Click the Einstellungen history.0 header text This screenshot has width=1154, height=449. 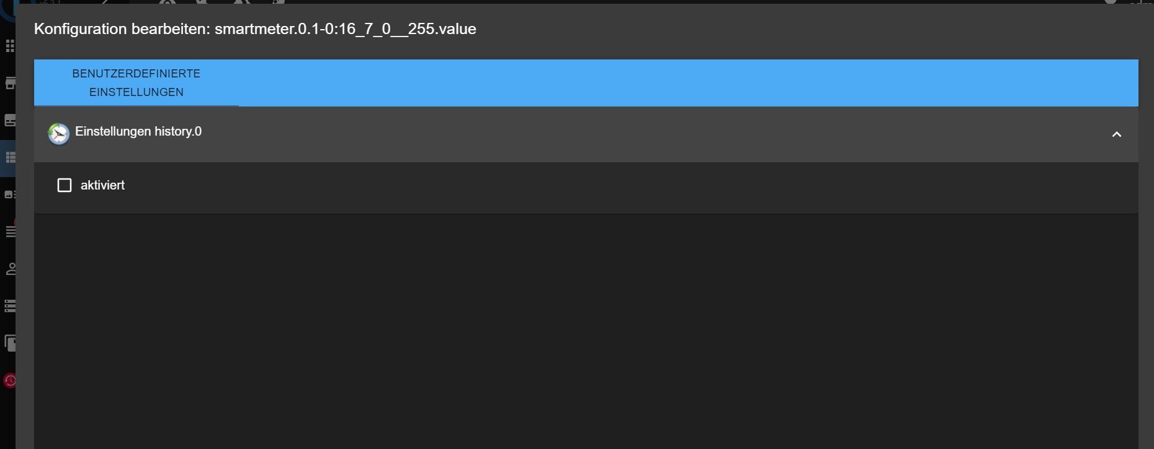pyautogui.click(x=138, y=131)
